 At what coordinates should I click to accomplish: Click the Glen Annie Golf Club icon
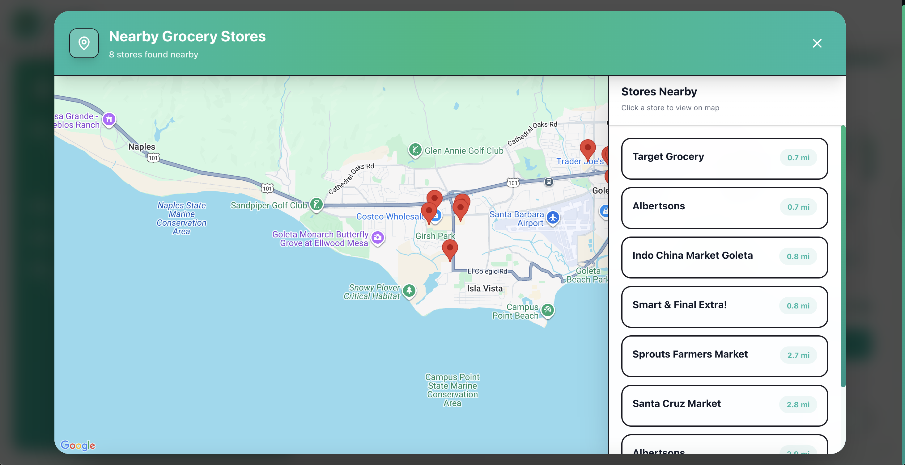pos(415,150)
